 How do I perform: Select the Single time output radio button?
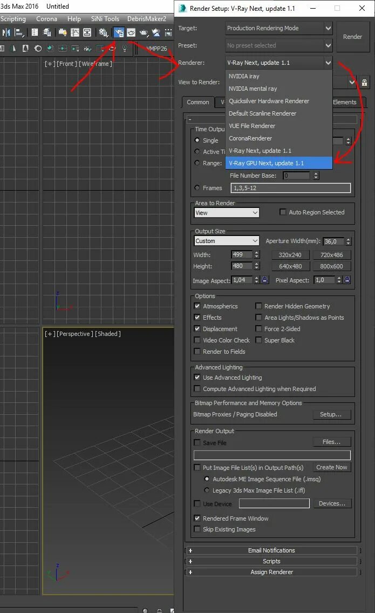[197, 140]
